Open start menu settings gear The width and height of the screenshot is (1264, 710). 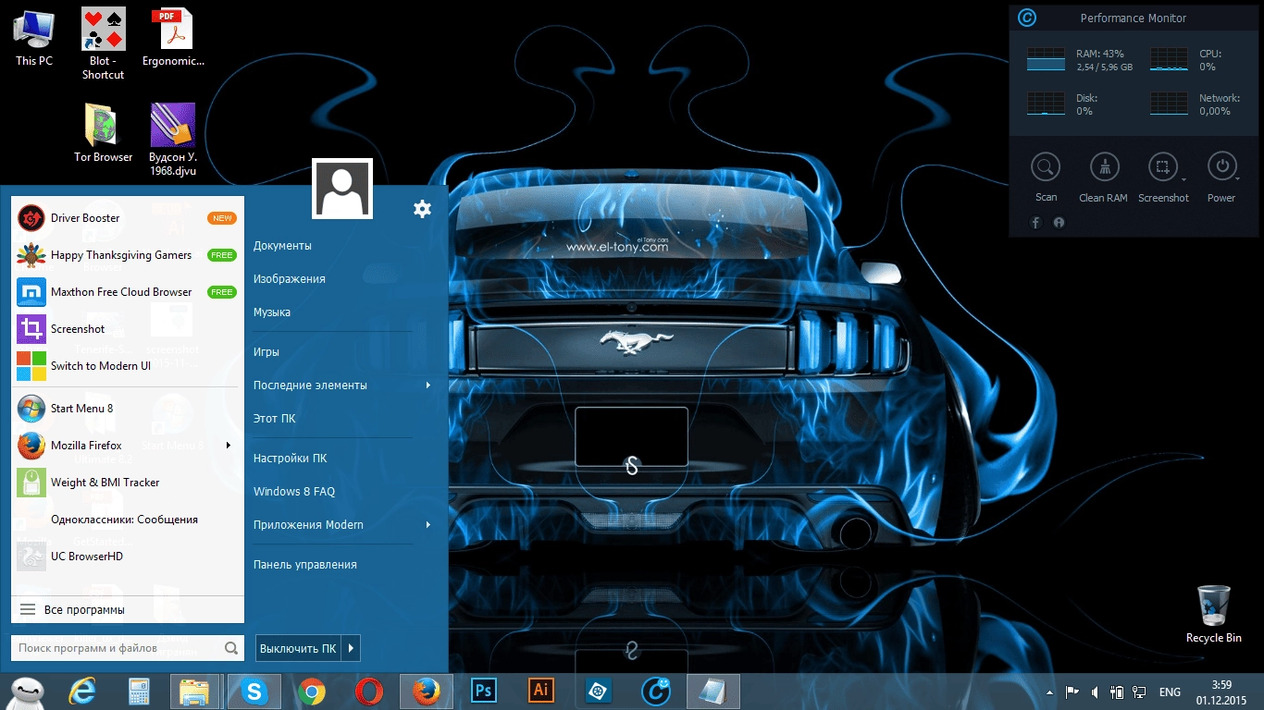click(422, 209)
